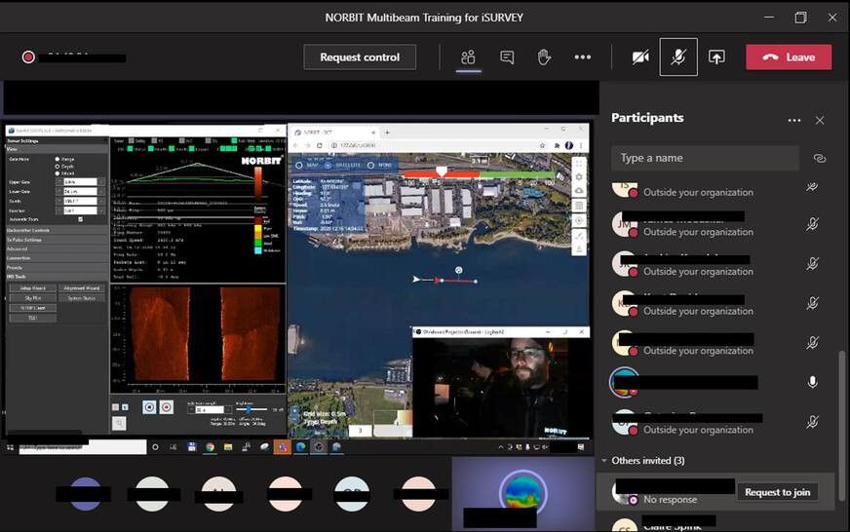Screen dimensions: 850x532
Task: Click Request to join for the invited person
Action: 777,492
